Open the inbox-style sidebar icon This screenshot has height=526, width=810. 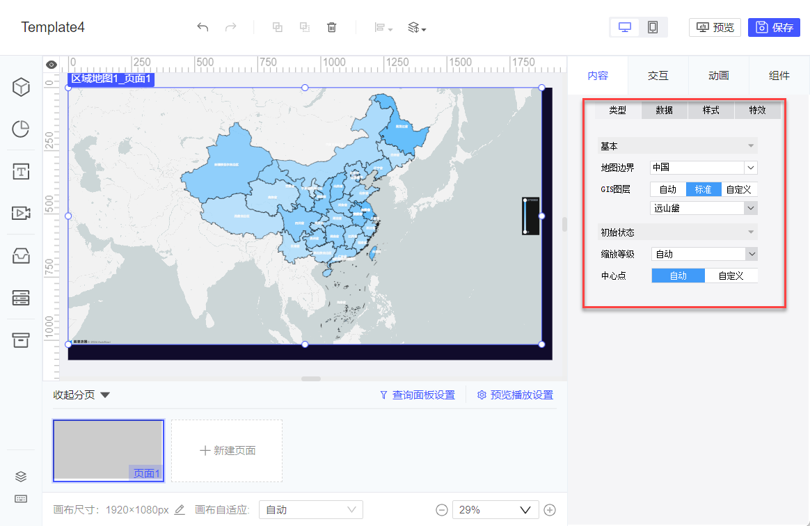[x=21, y=256]
